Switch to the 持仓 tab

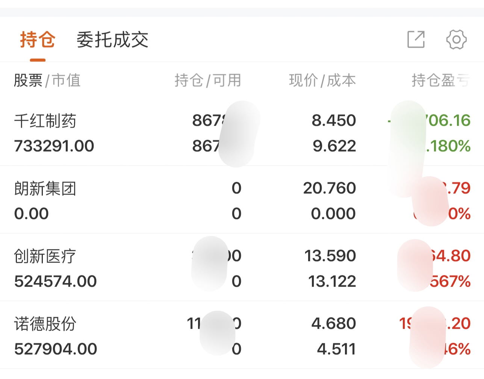[38, 40]
